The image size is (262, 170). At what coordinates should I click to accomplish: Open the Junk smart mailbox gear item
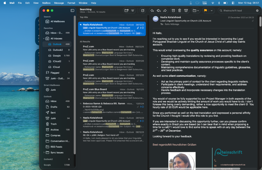(57, 90)
